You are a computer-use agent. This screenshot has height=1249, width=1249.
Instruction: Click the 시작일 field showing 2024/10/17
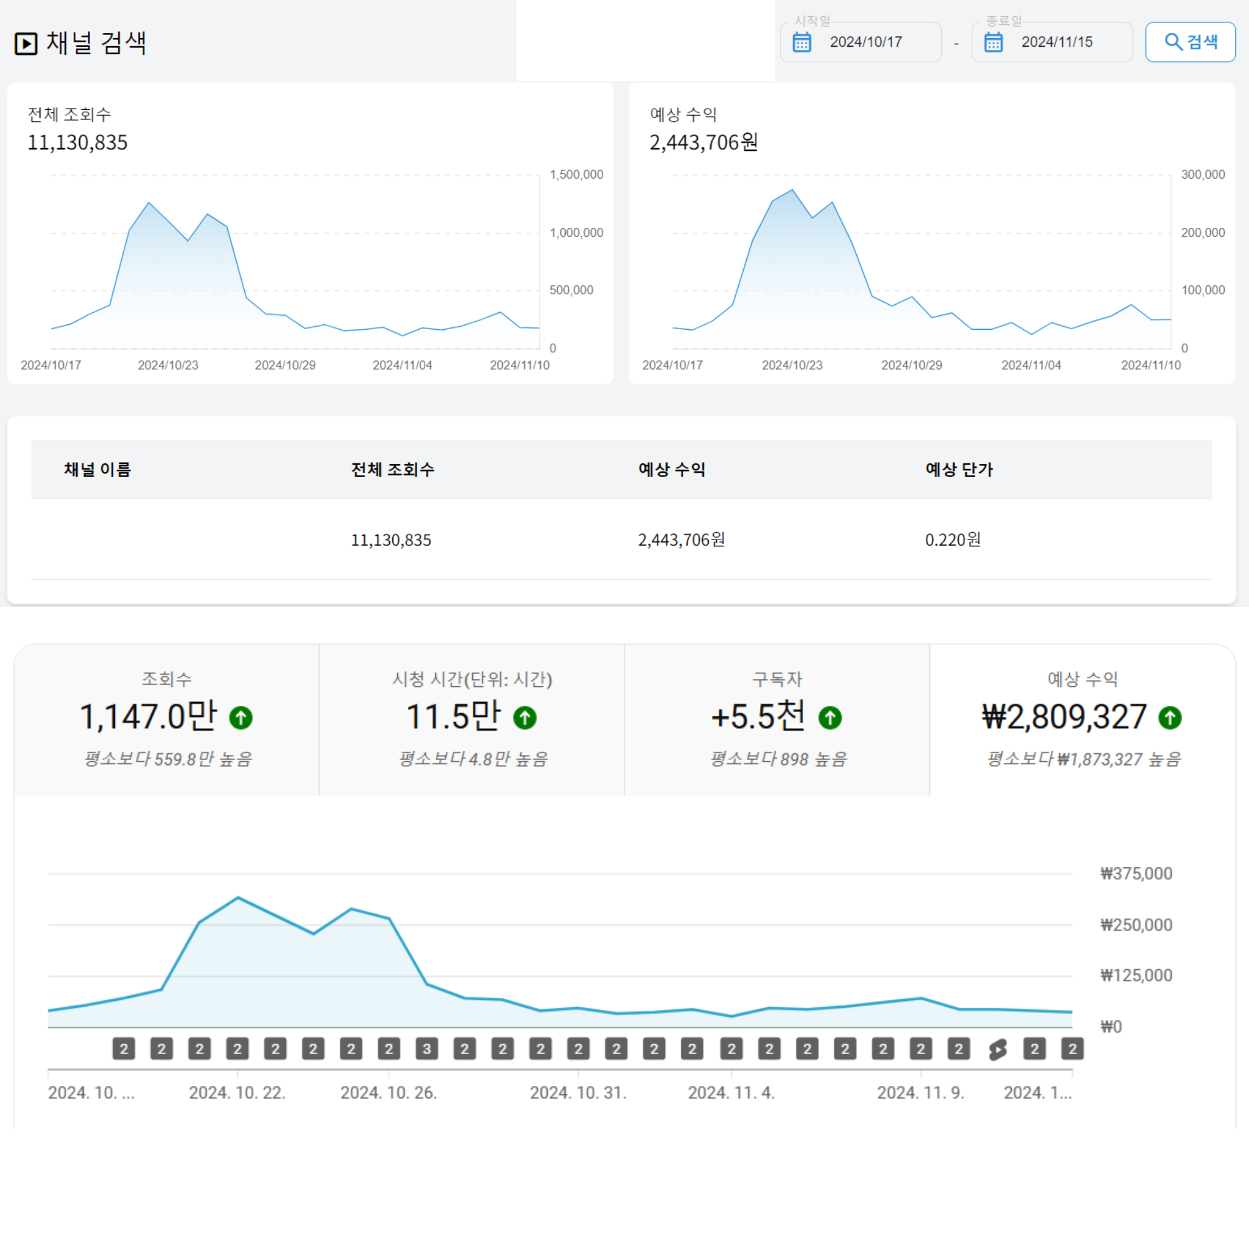click(x=861, y=42)
